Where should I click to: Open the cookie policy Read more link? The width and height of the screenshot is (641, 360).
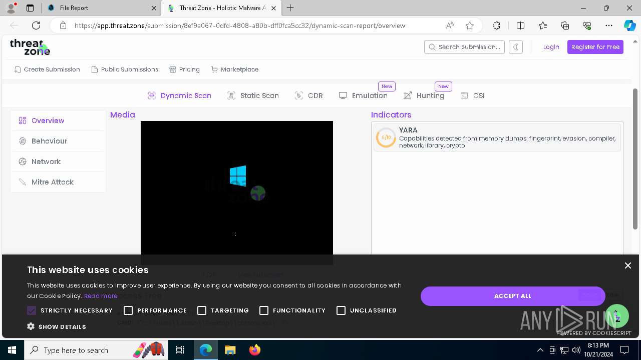[101, 296]
